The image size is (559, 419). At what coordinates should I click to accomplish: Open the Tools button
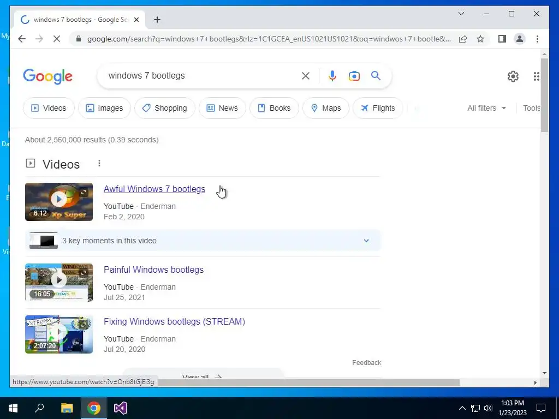coord(532,108)
